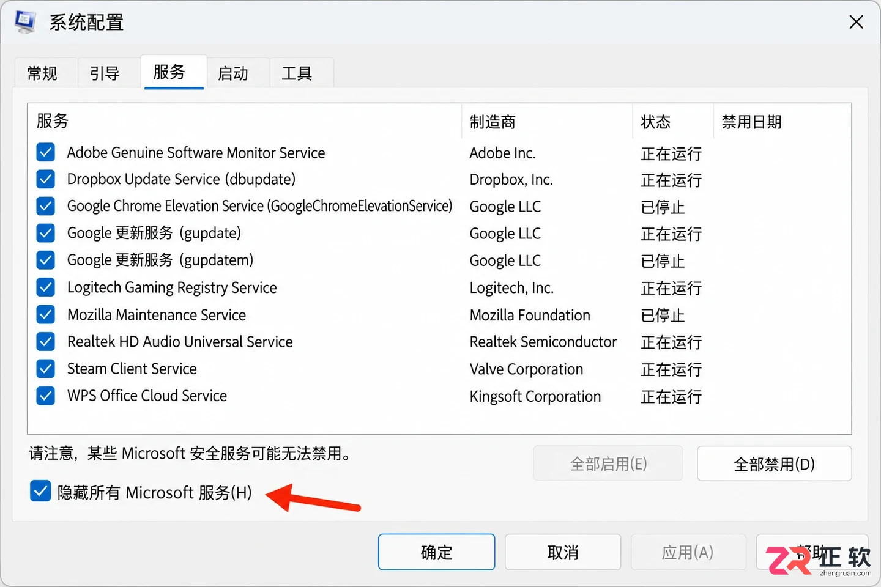Select the 服务 tab

pos(174,72)
